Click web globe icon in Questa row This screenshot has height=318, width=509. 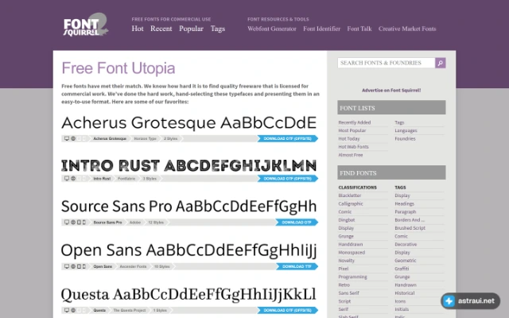73,310
